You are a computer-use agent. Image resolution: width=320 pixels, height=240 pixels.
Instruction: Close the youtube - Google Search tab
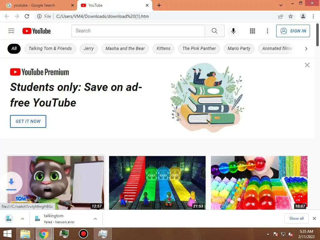coord(72,5)
